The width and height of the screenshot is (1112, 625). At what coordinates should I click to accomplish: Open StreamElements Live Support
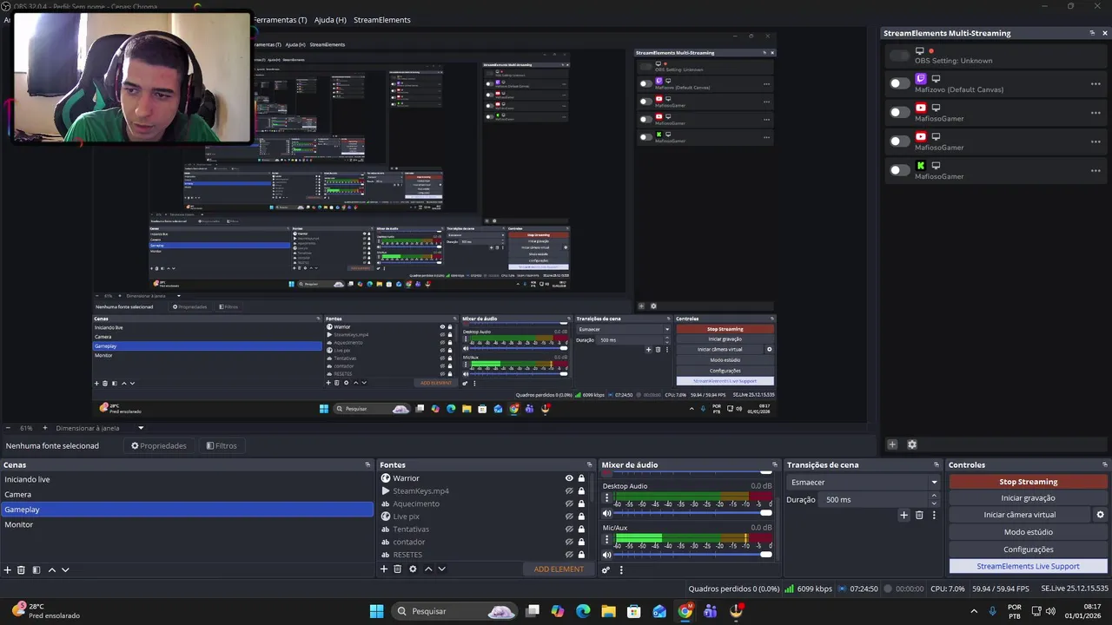coord(1029,566)
